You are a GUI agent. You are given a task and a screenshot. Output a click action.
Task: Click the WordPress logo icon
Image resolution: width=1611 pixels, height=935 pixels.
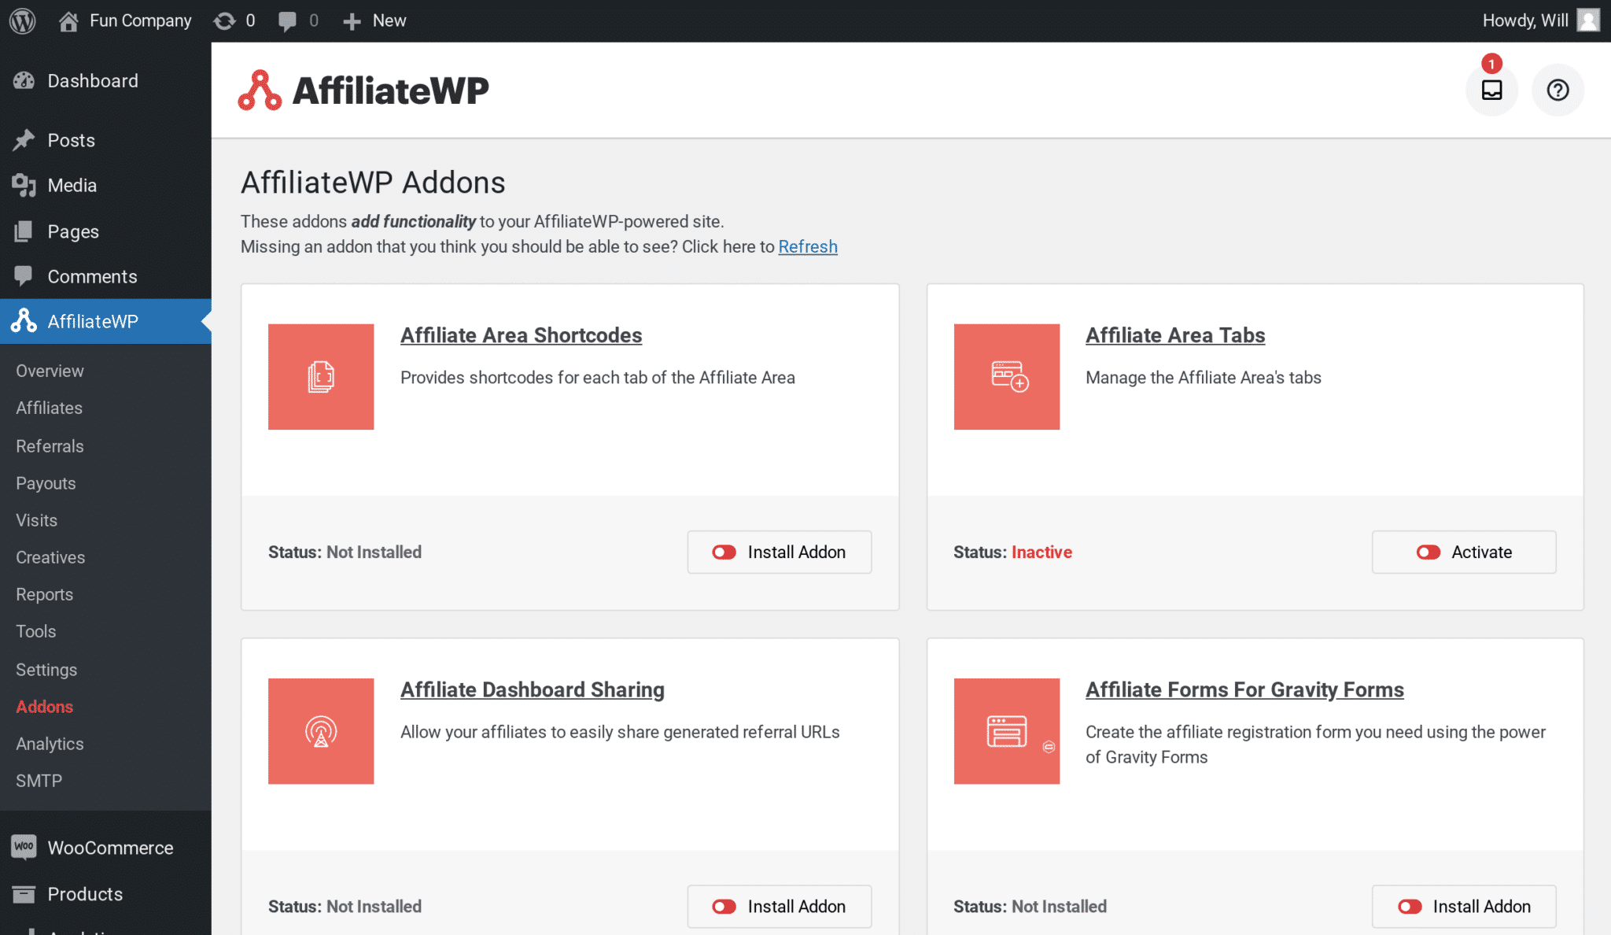pos(23,20)
